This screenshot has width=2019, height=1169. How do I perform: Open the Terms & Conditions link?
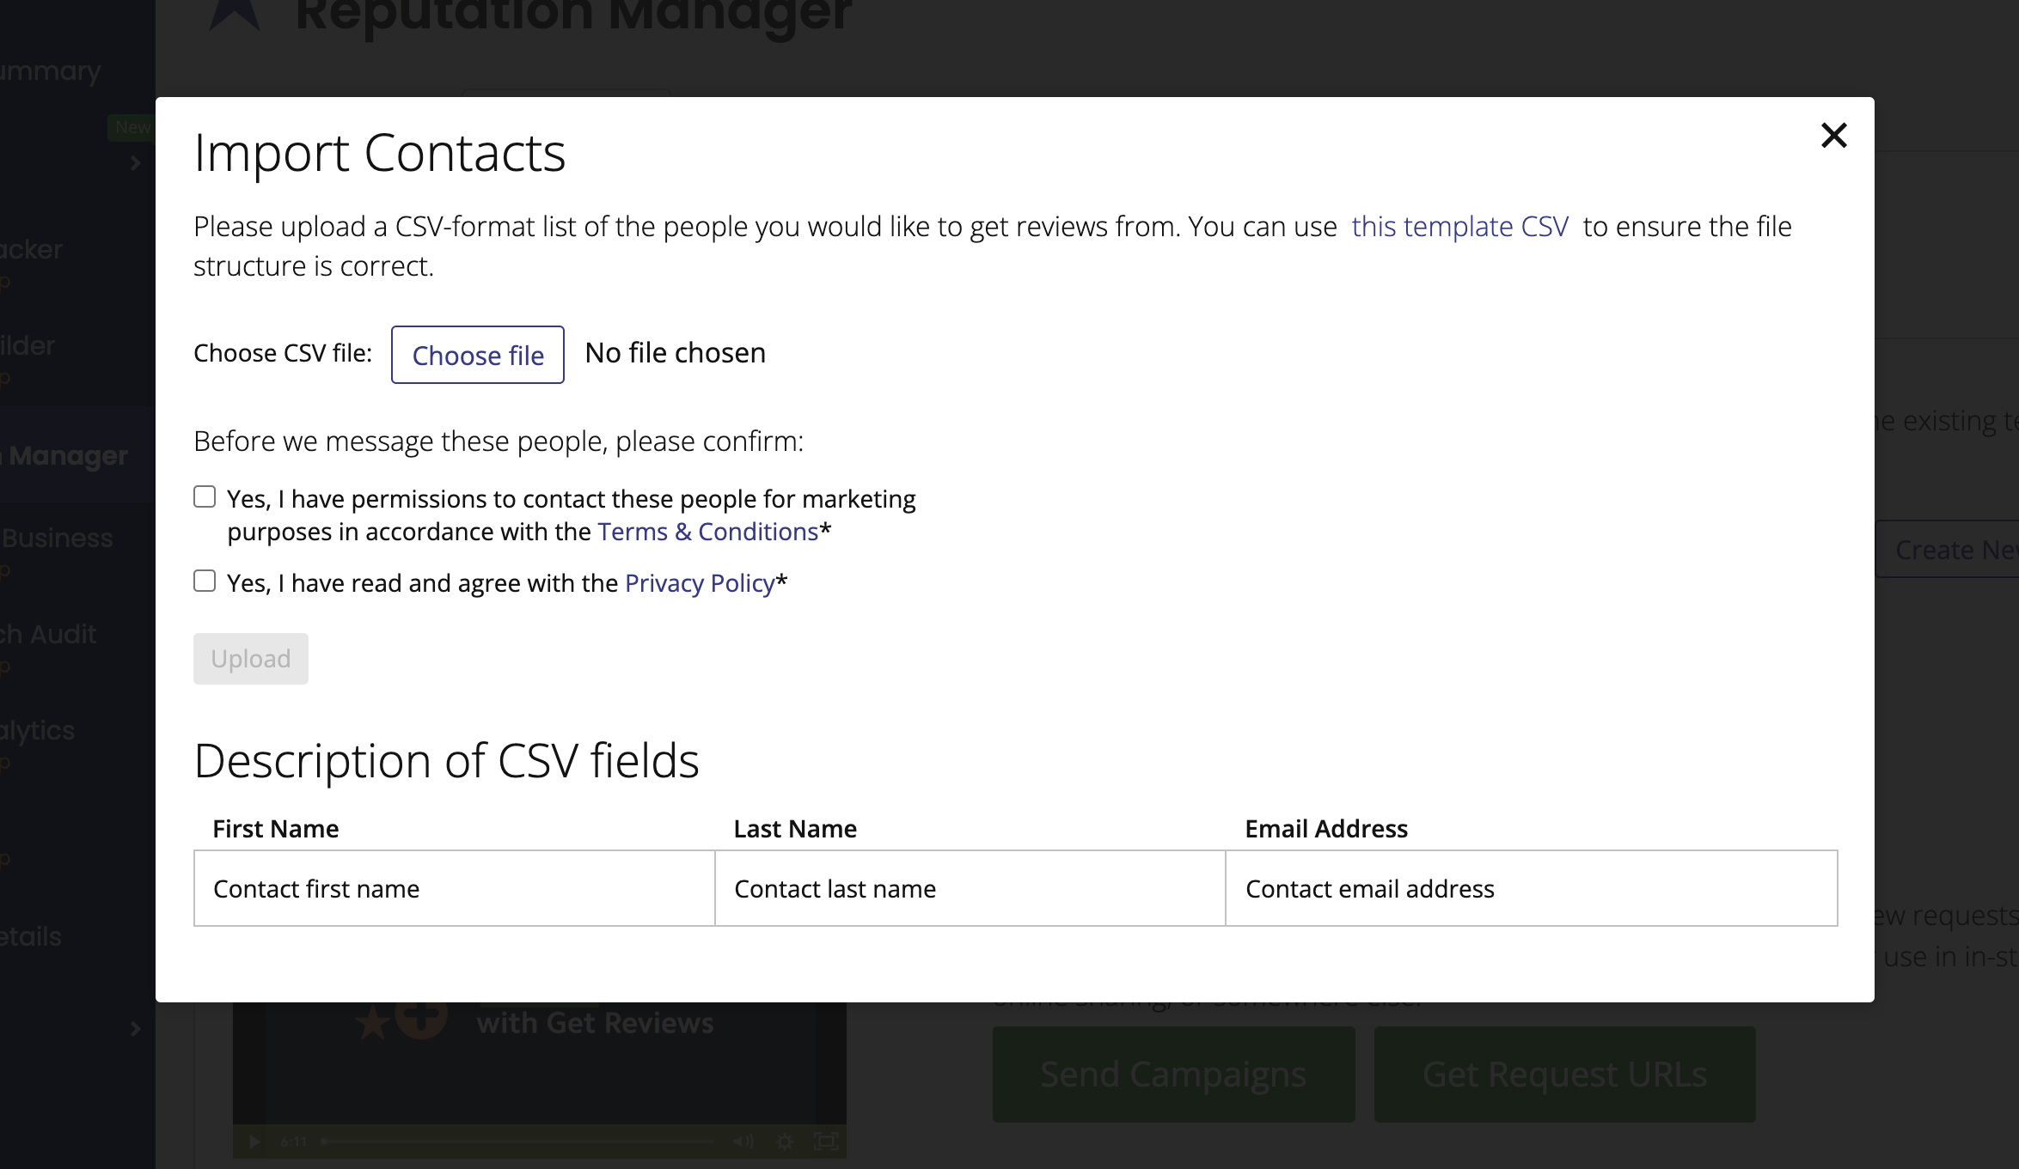[x=708, y=532]
